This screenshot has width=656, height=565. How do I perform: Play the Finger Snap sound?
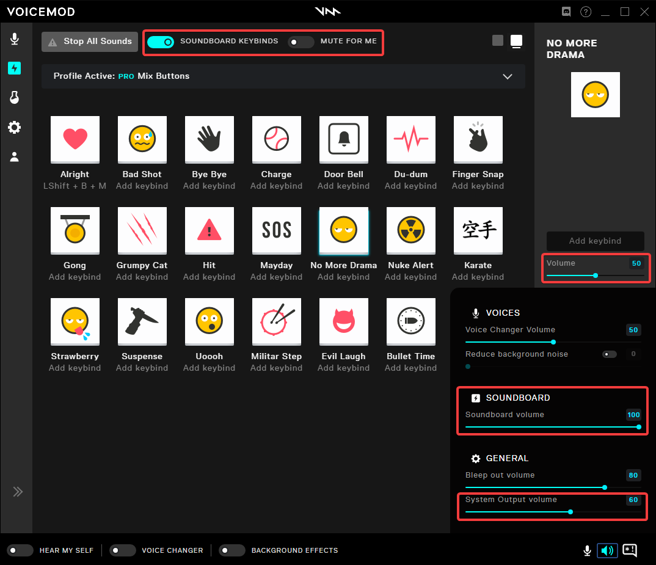point(478,140)
